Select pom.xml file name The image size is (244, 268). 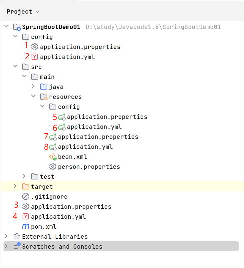click(x=44, y=227)
